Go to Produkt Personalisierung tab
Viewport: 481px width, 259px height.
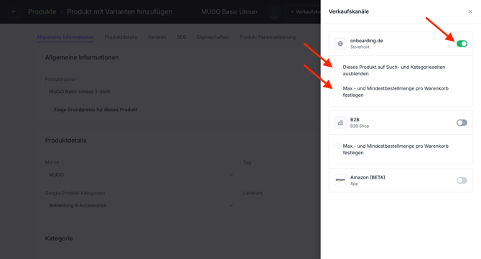pos(268,37)
